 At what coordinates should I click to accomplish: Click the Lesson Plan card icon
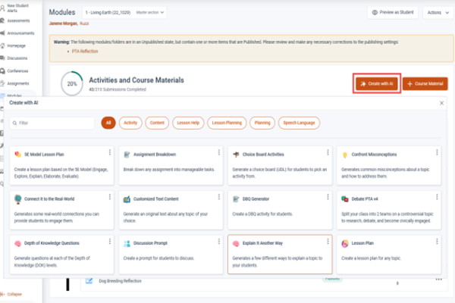(x=345, y=244)
